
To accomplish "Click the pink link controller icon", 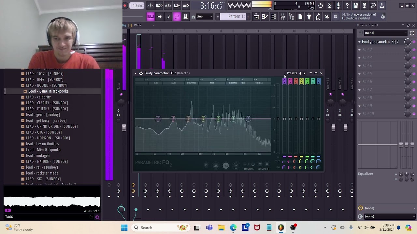I will (x=177, y=17).
